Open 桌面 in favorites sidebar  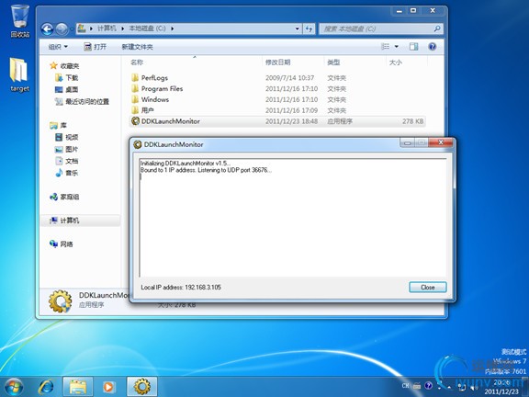(x=72, y=90)
